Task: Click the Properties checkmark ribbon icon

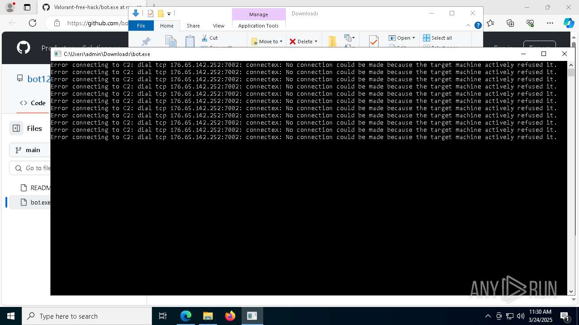Action: click(x=374, y=41)
